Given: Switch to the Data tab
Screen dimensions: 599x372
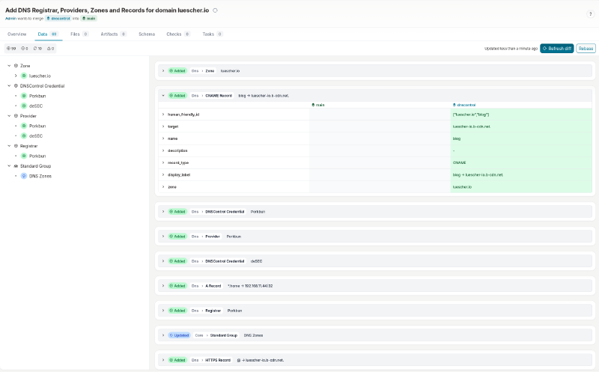Looking at the screenshot, I should (x=48, y=34).
